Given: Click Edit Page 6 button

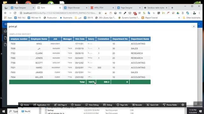Looking at the screenshot, I should (60, 105).
